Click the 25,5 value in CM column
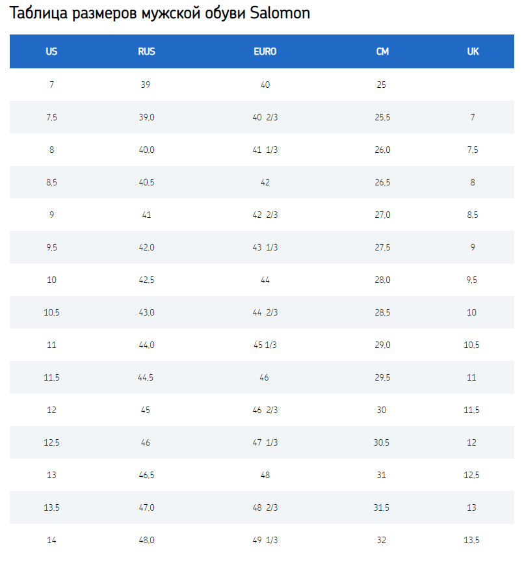The width and height of the screenshot is (524, 564). click(x=382, y=118)
